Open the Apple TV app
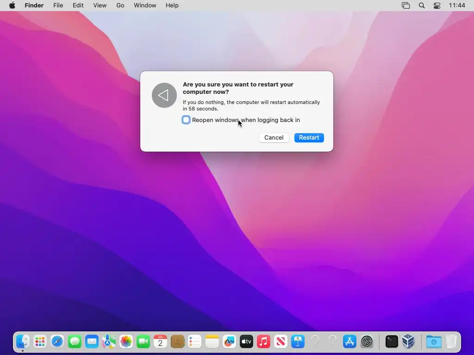This screenshot has width=474, height=355. click(246, 342)
